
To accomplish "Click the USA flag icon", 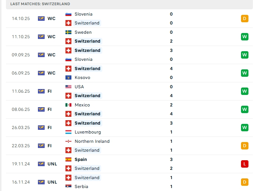I will (68, 87).
